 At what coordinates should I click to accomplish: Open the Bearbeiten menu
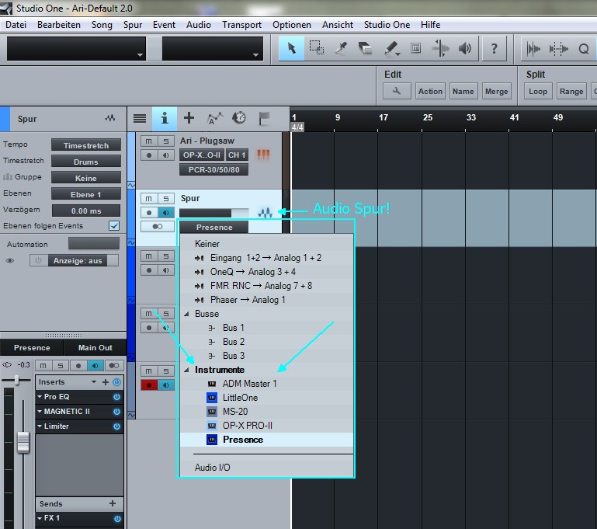point(59,25)
